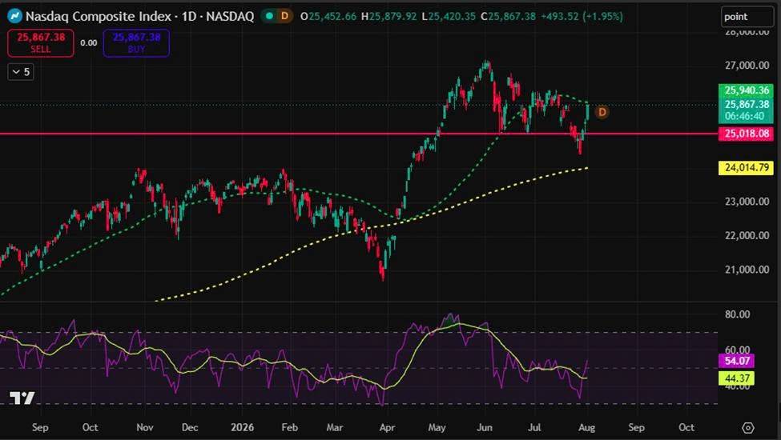781x440 pixels.
Task: Expand the indicators legend showing 5
Action: click(21, 72)
